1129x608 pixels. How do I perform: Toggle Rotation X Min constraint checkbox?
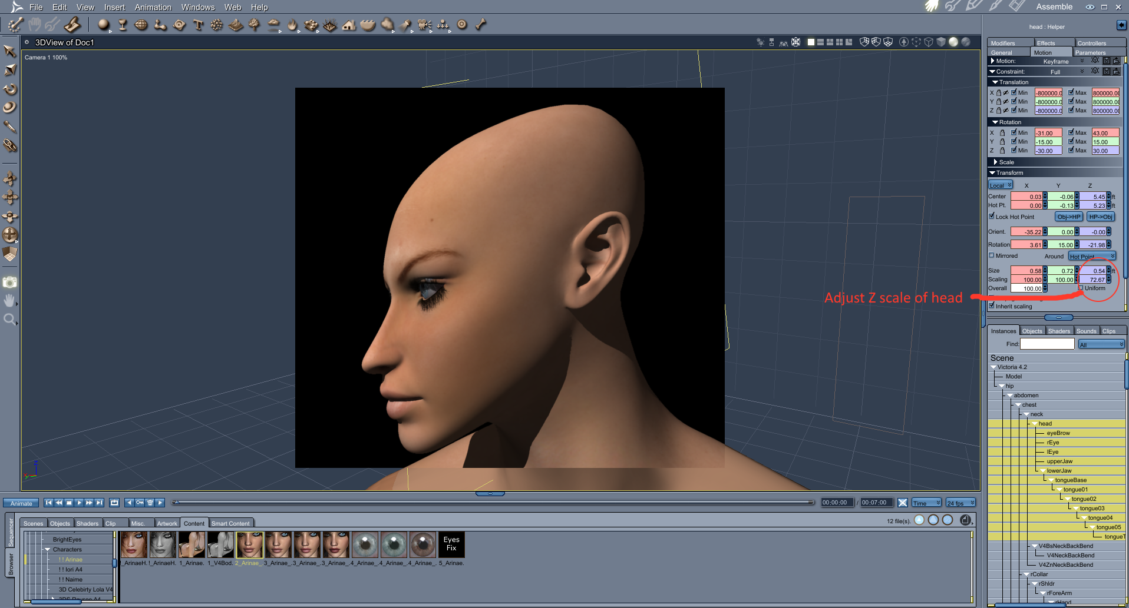coord(1014,132)
